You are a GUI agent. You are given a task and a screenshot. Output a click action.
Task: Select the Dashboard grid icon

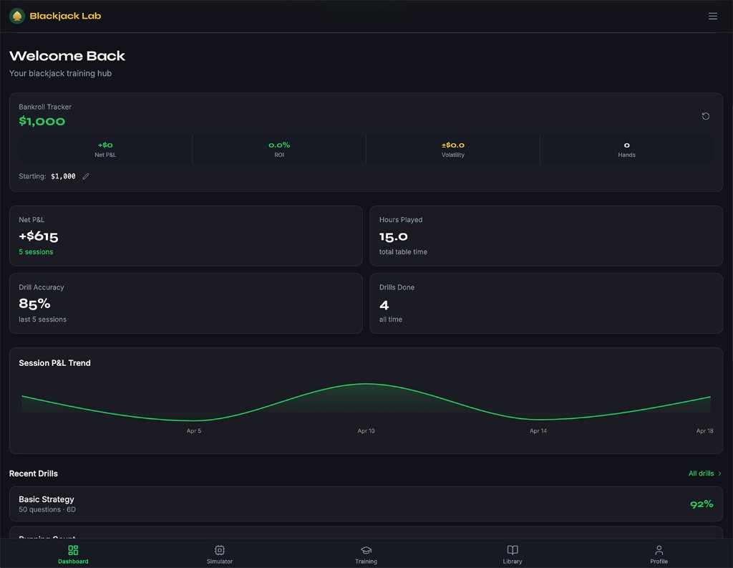point(73,550)
